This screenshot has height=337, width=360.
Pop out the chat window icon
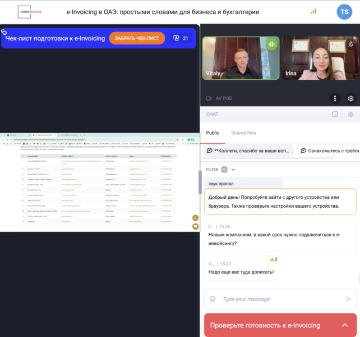(x=335, y=115)
